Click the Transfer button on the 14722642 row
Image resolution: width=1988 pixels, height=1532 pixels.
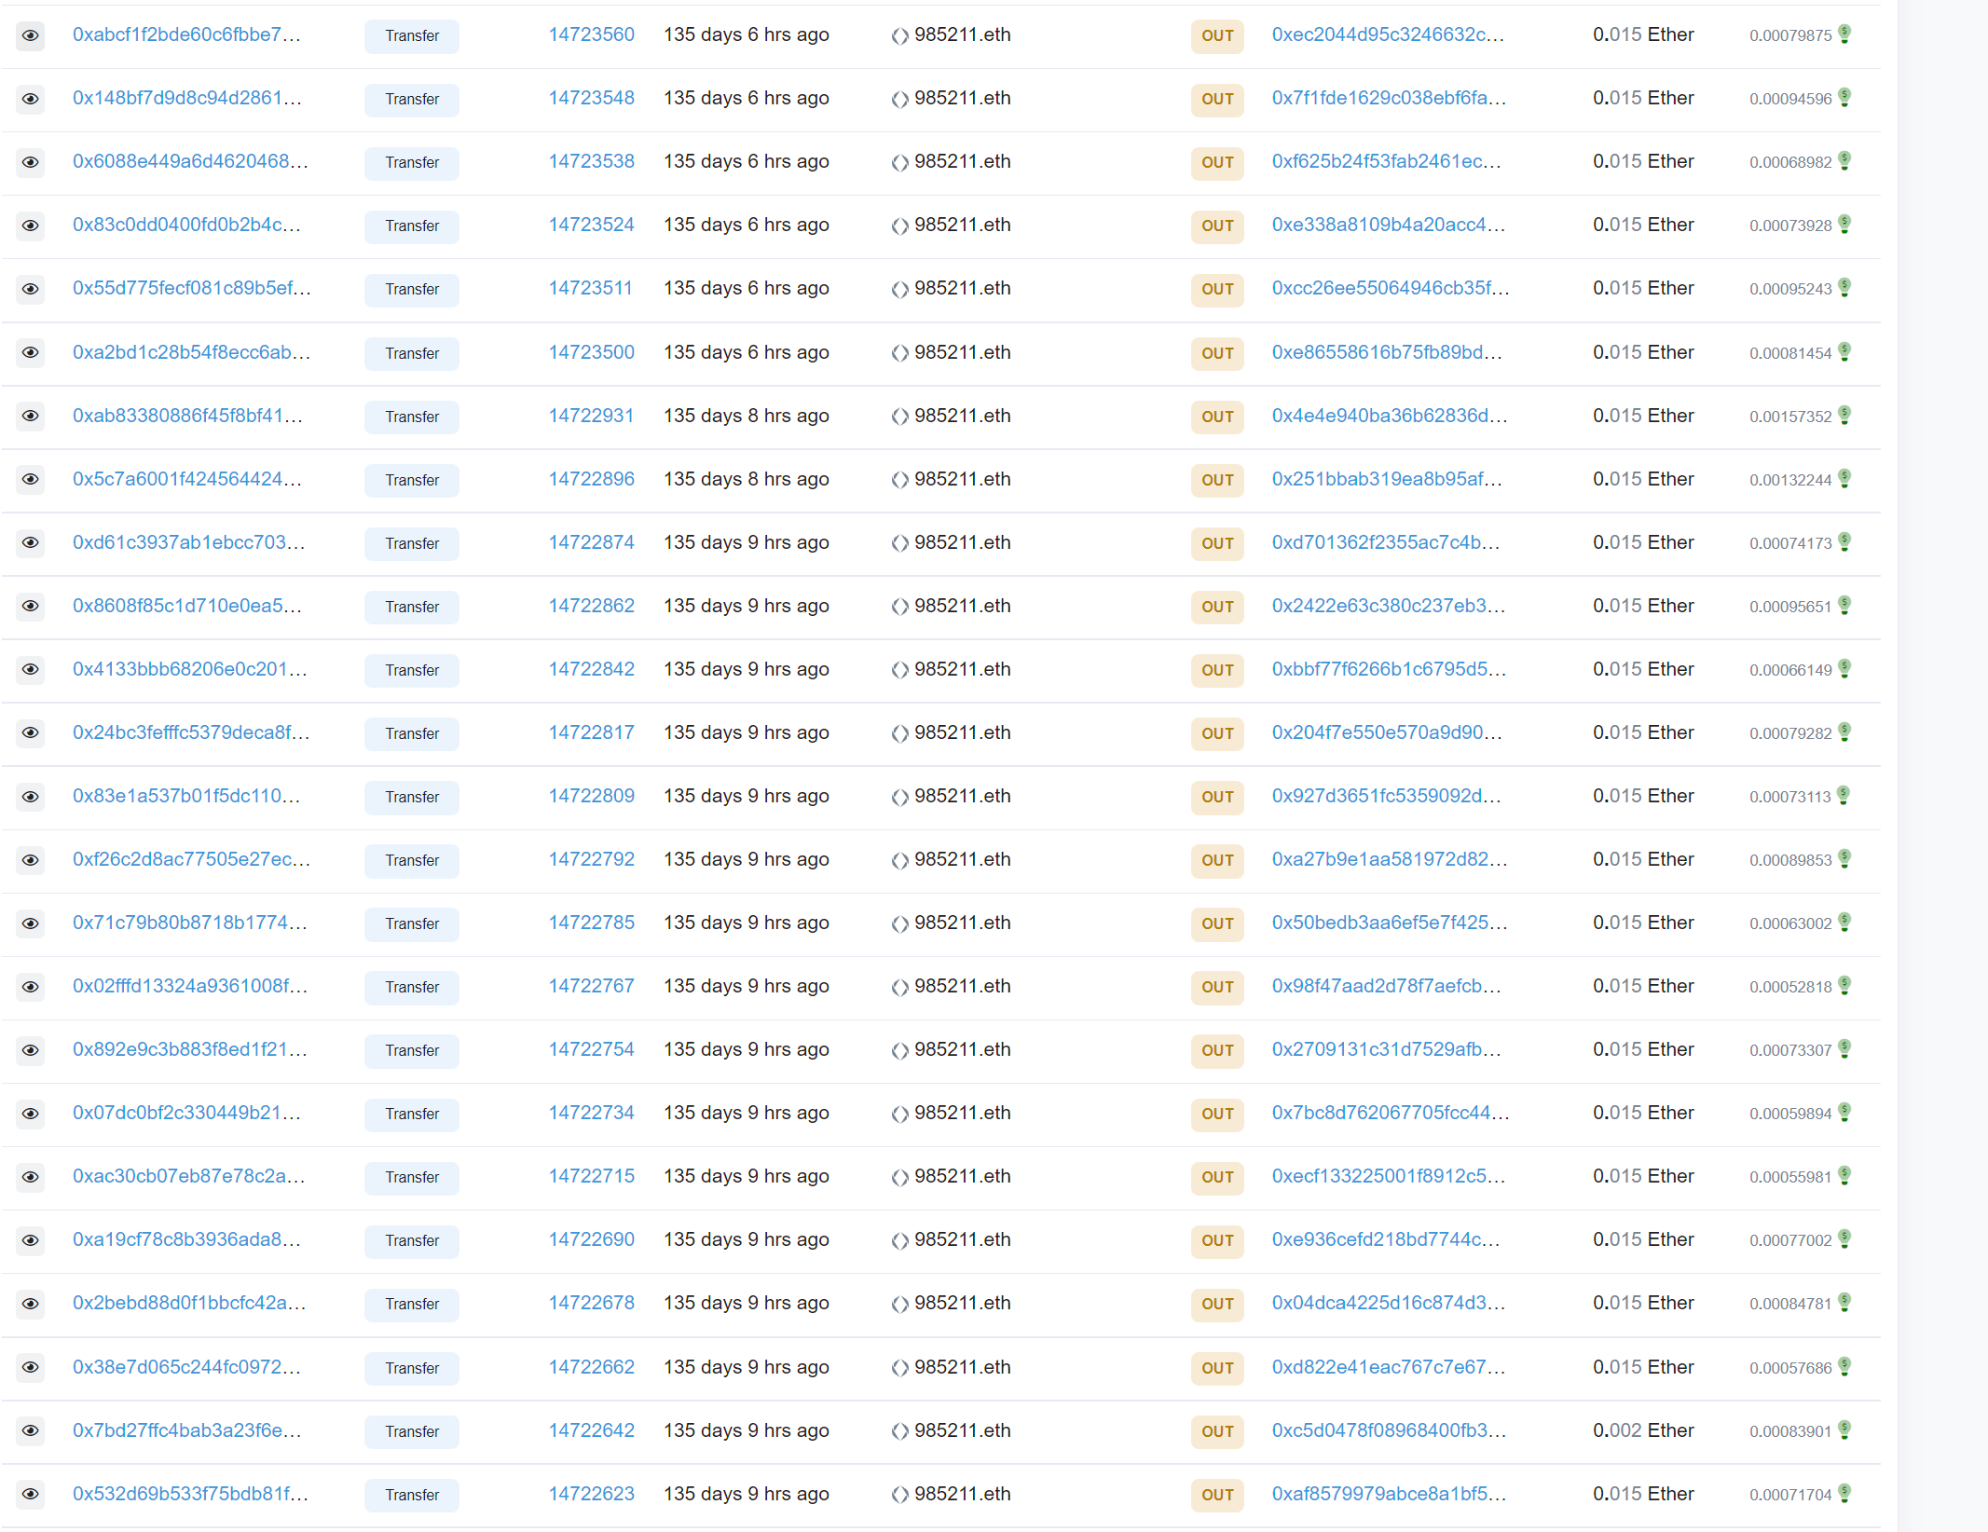[x=411, y=1431]
